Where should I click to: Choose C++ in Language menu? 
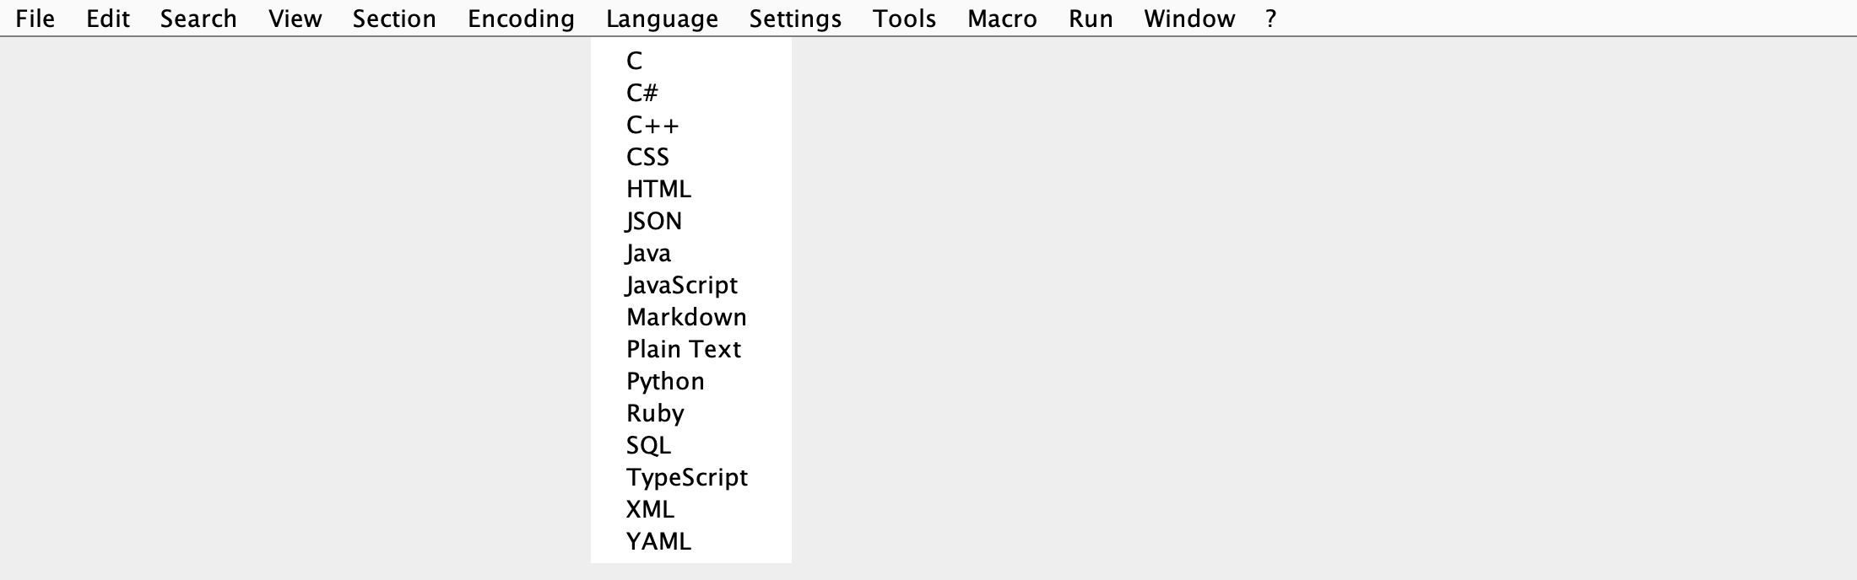click(691, 125)
